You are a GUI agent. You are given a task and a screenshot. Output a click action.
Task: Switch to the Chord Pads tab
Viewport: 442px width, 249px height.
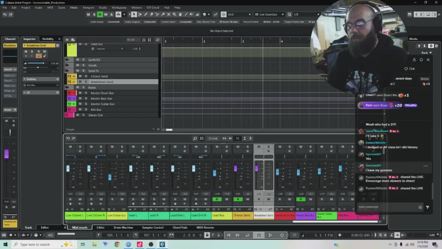(180, 228)
